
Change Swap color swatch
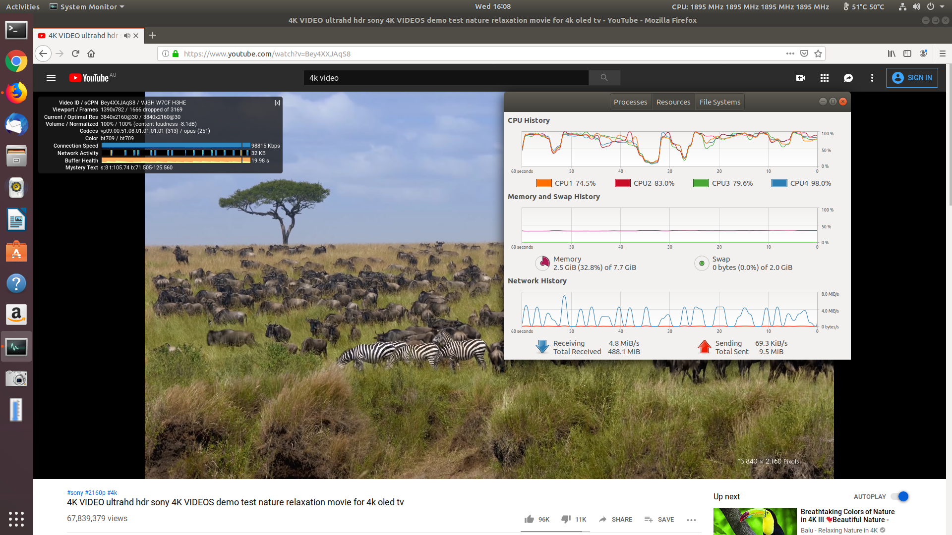[702, 263]
